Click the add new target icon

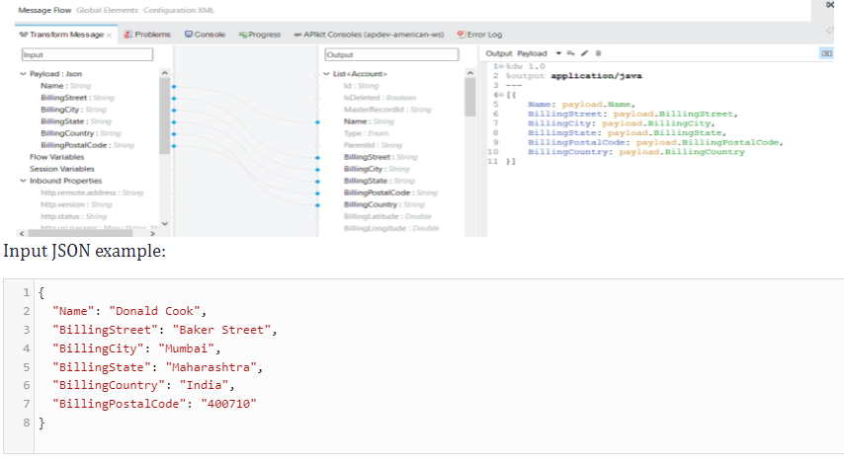coord(570,53)
